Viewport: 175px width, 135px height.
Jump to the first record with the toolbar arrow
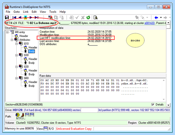(14, 17)
